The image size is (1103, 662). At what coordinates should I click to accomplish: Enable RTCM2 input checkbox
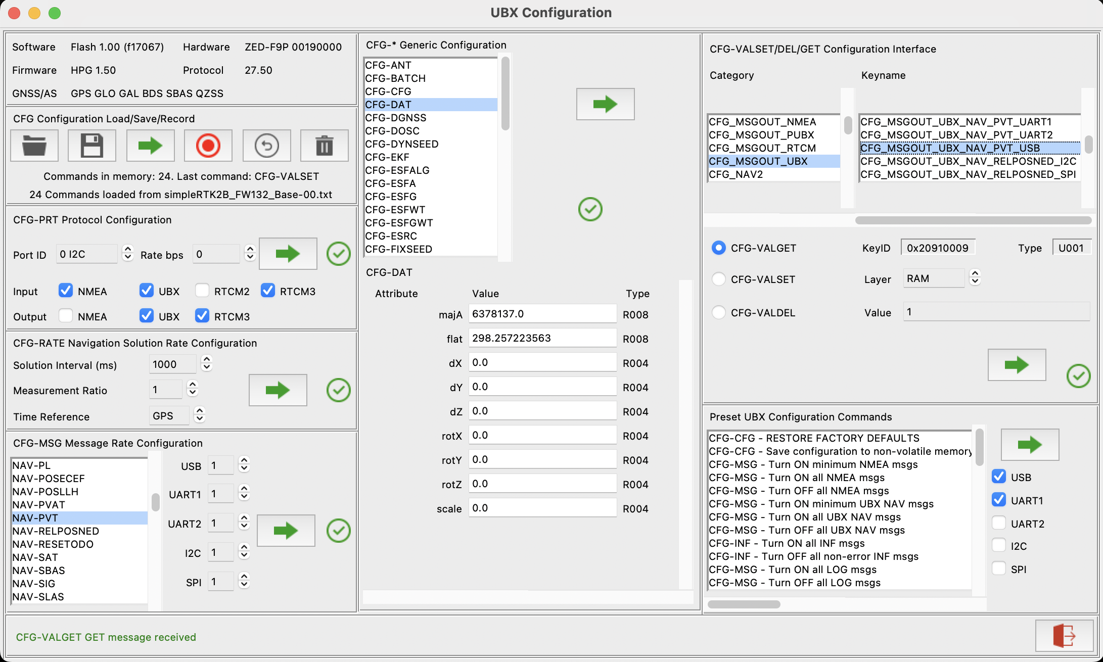coord(202,291)
